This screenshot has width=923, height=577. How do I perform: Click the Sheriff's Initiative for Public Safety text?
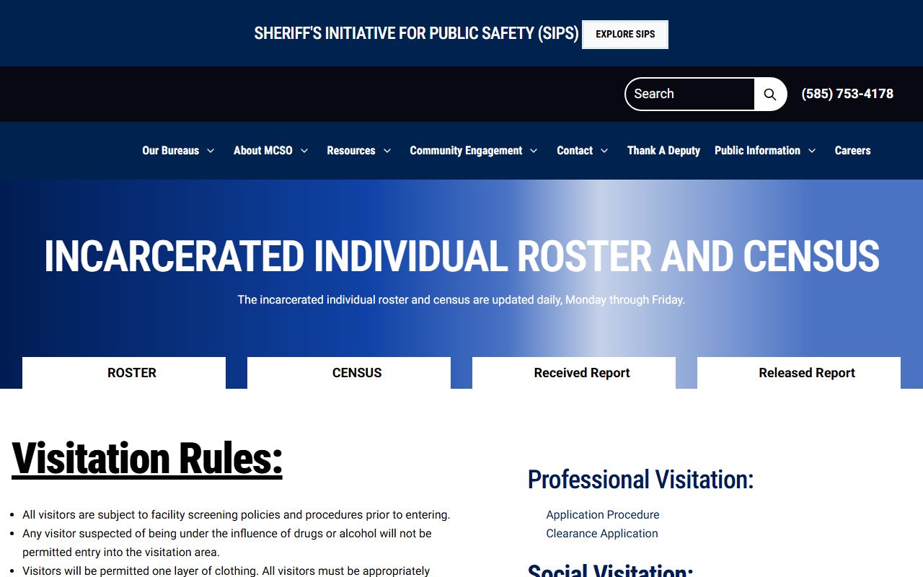pos(417,34)
